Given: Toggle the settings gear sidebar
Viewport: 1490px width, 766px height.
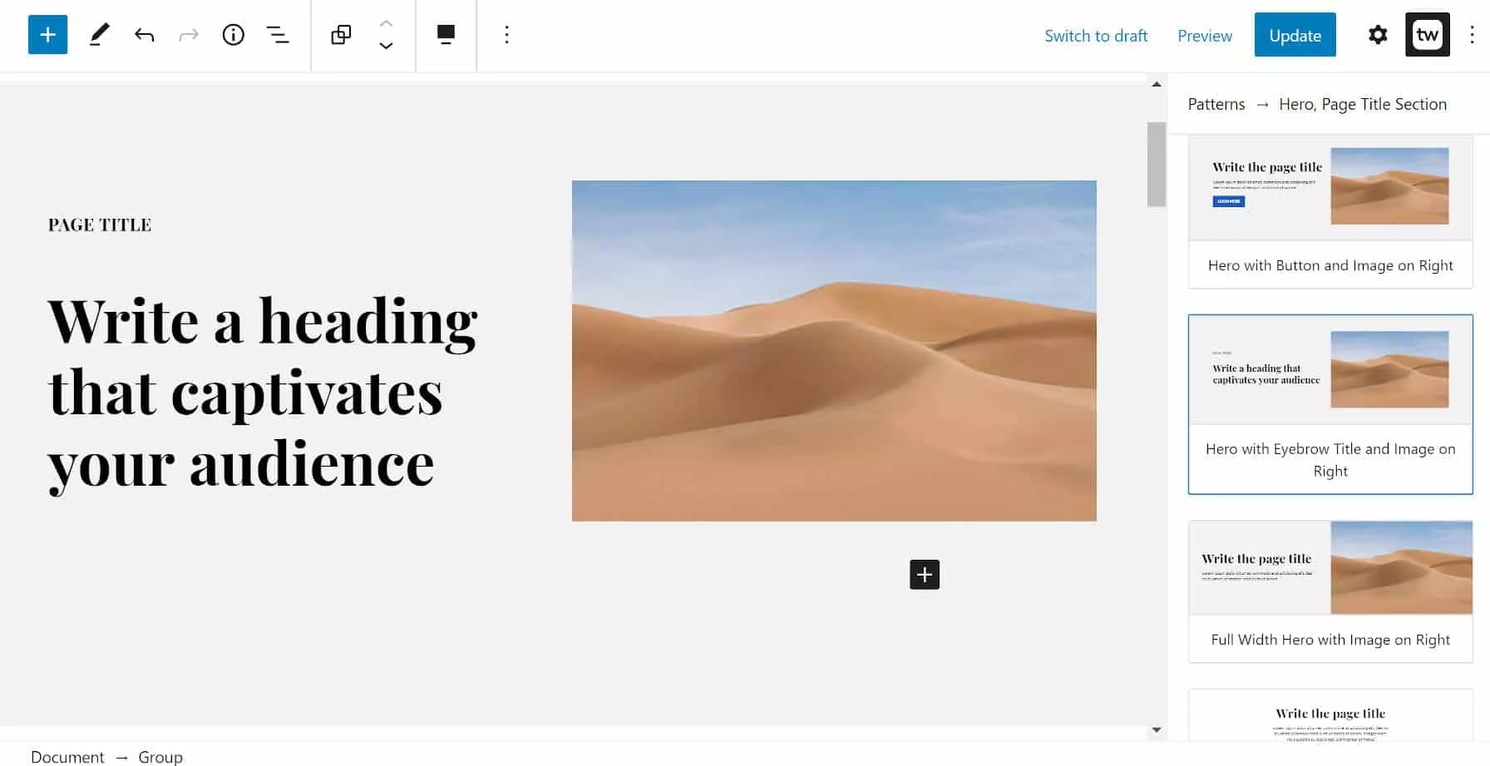Looking at the screenshot, I should coord(1378,35).
